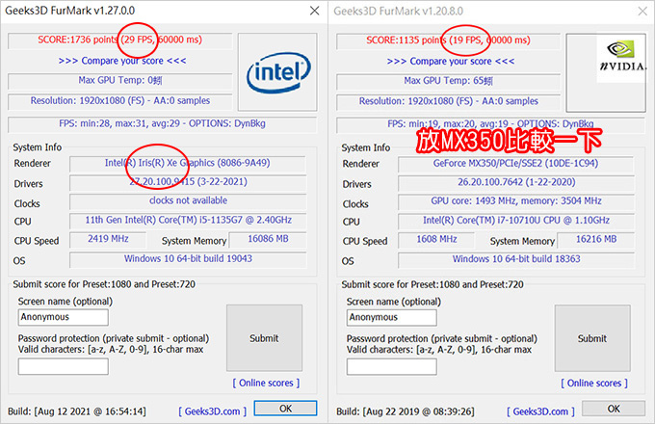Click '11th Gen Intel(R) Core(TM) i5-1135G7' CPU value
This screenshot has width=655, height=424.
tap(189, 220)
